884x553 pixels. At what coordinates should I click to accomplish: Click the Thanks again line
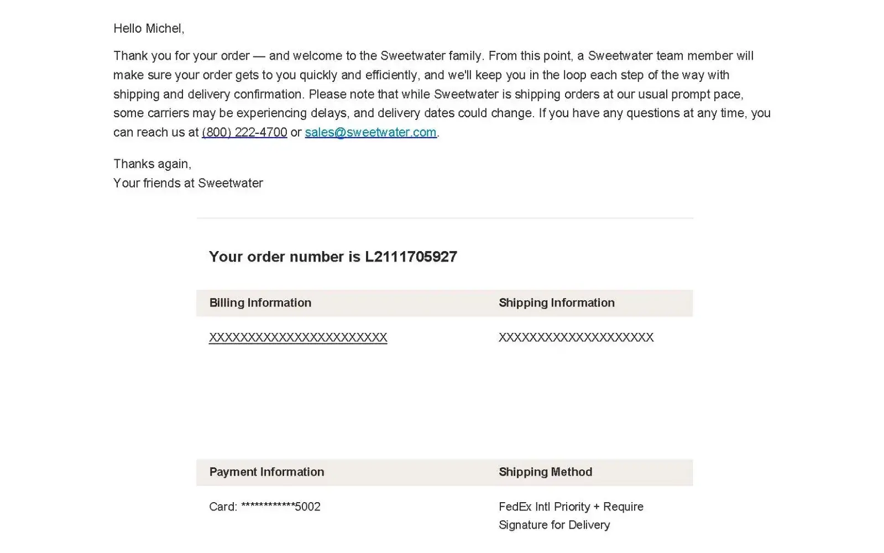point(152,164)
